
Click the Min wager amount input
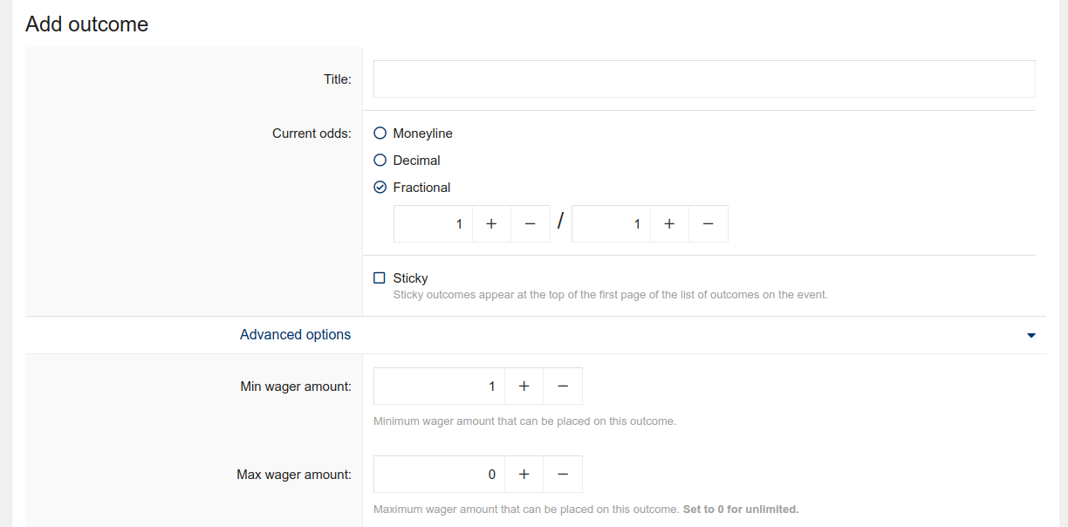click(439, 387)
